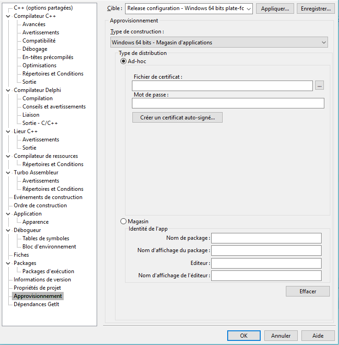Confirm with the OK button
339x345 pixels.
tap(244, 335)
